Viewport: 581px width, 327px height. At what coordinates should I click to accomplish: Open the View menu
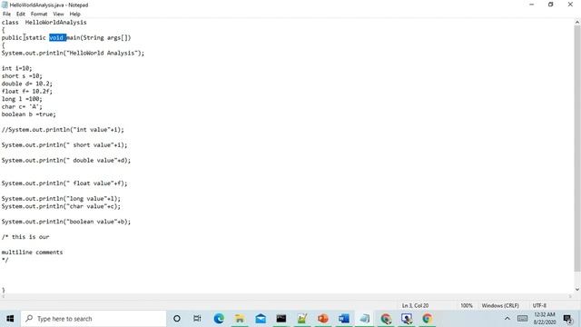click(58, 15)
